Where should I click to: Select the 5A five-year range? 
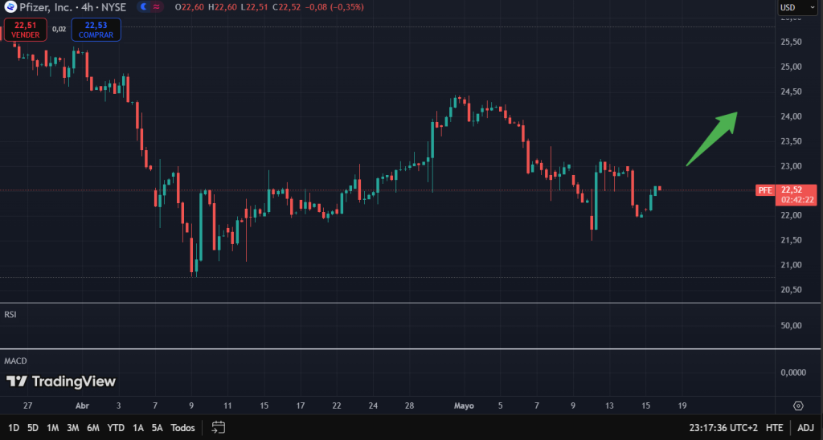[157, 428]
